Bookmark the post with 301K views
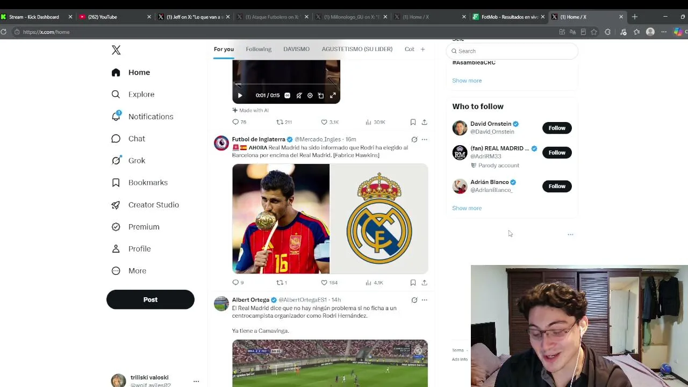Viewport: 688px width, 387px height. [413, 122]
